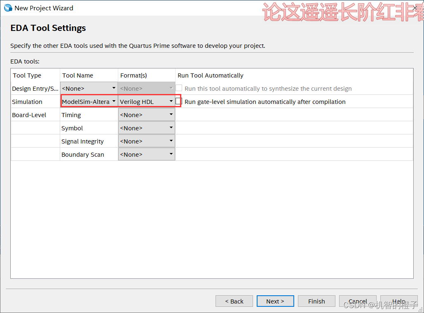The height and width of the screenshot is (313, 424).
Task: Go back with the Back button
Action: click(x=234, y=301)
